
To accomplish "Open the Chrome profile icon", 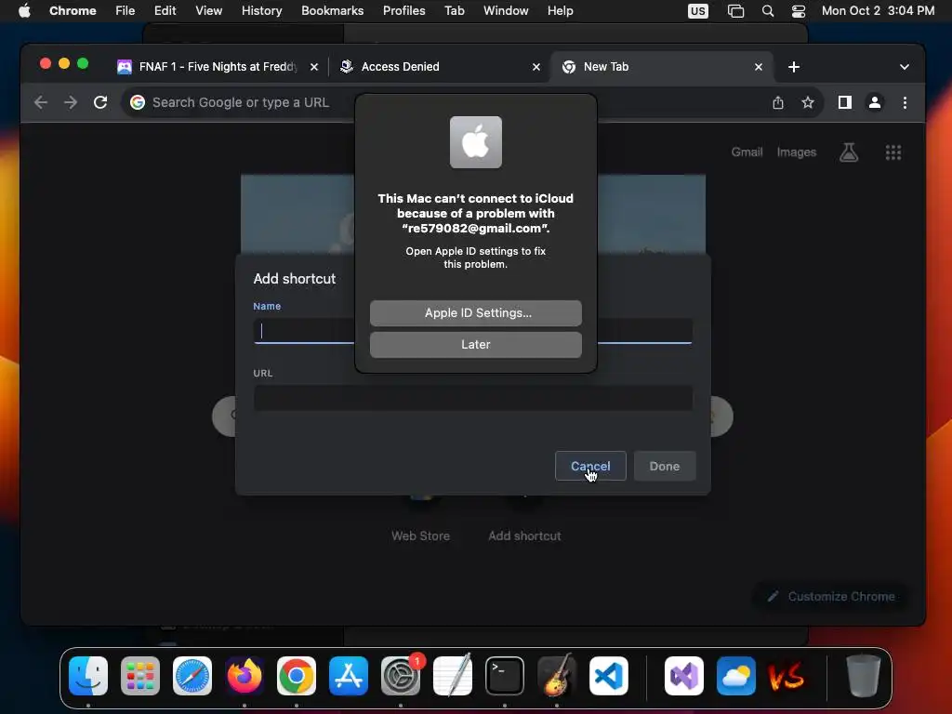I will point(874,102).
